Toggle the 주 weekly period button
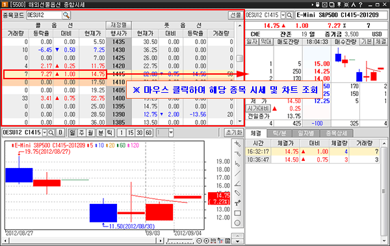The height and width of the screenshot is (246, 390). 81,132
